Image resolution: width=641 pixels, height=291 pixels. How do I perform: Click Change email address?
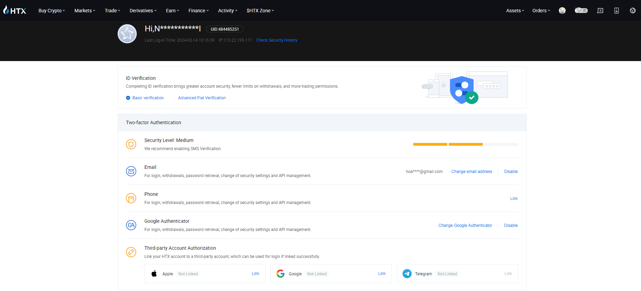click(472, 172)
